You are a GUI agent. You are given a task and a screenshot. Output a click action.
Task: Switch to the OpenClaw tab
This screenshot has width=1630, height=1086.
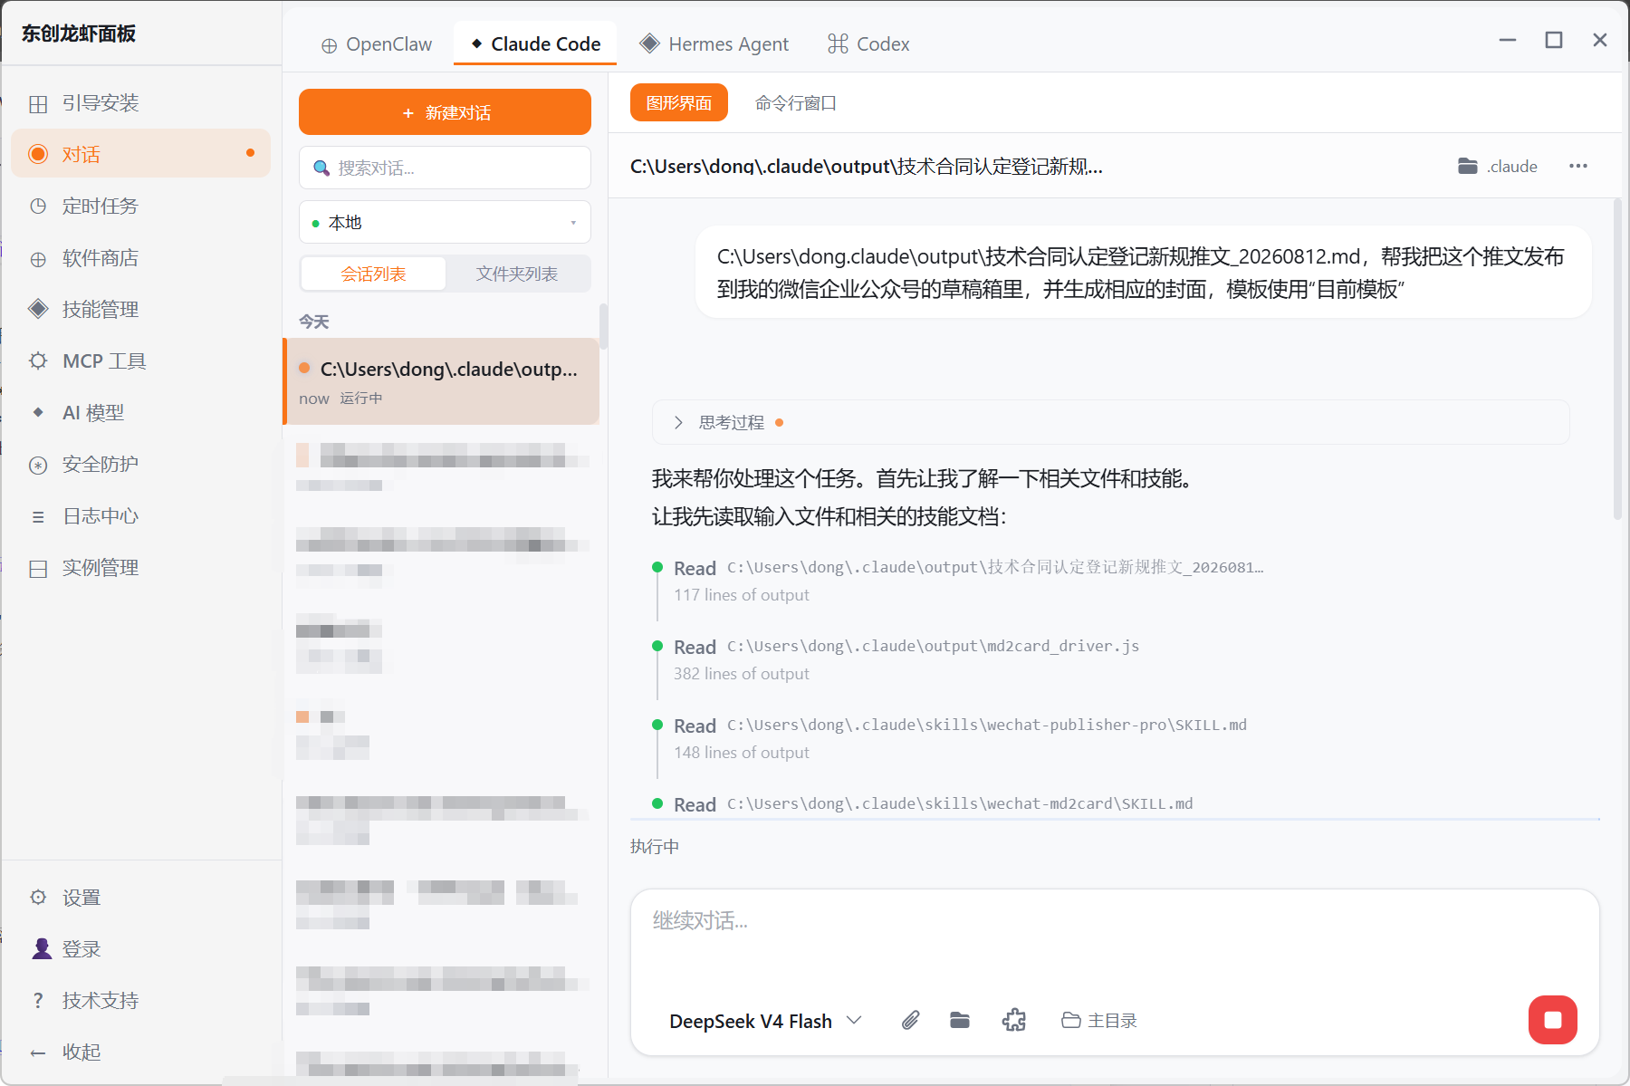tap(377, 44)
